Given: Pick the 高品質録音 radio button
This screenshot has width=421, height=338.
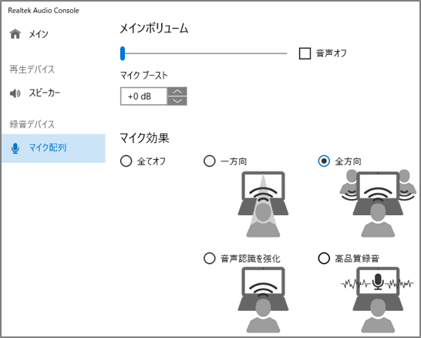Looking at the screenshot, I should coord(324,259).
